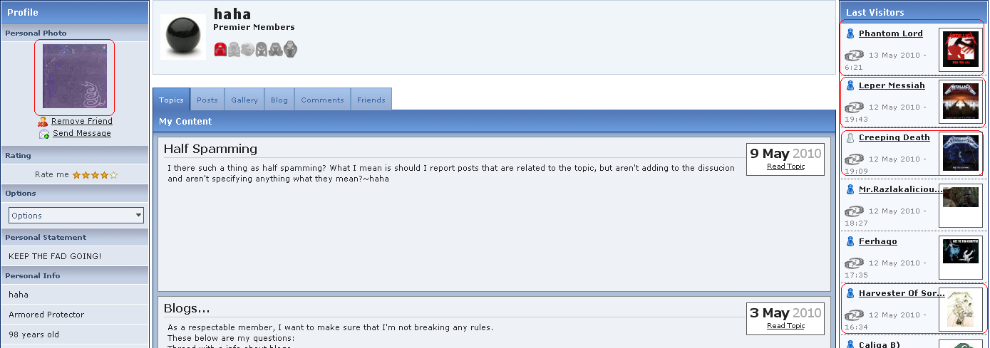Select the Friends tab
Screen dimensions: 990x348
pos(371,100)
